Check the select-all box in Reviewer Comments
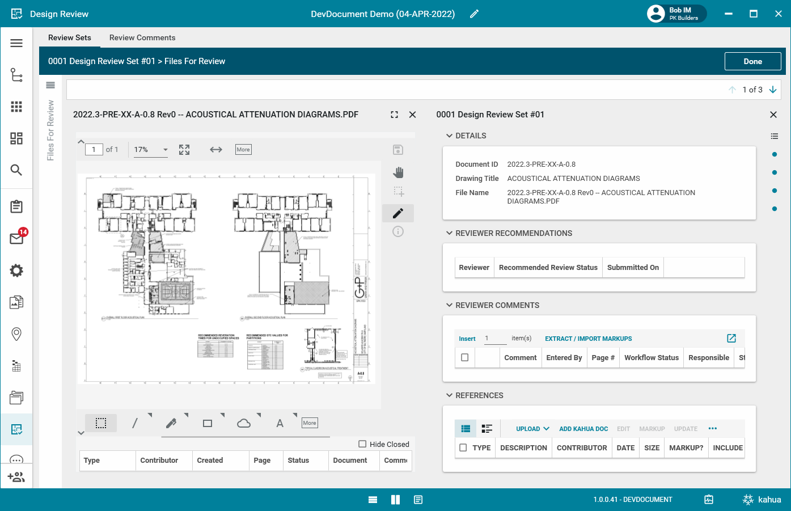This screenshot has height=511, width=791. [x=465, y=358]
